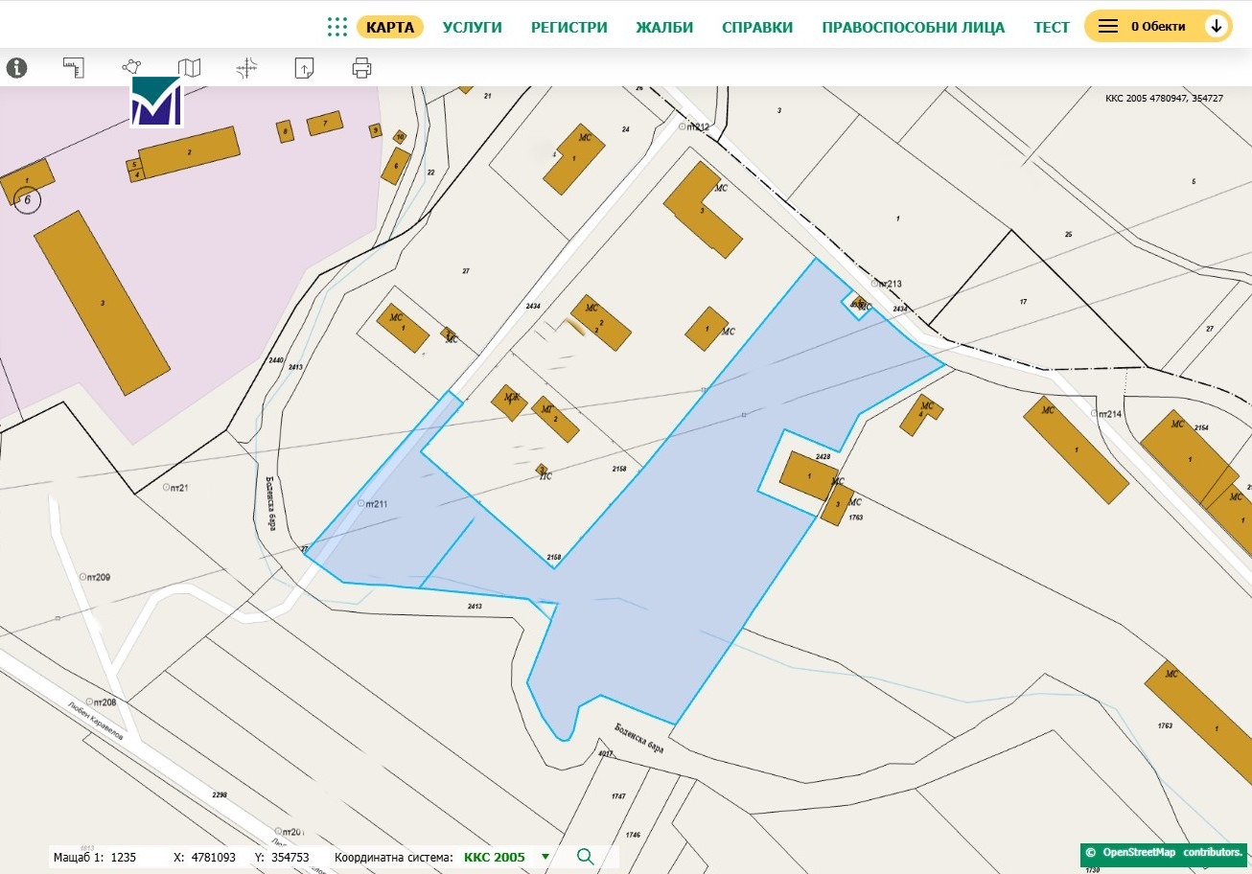Open the folded map layers icon
Viewport: 1252px width, 874px height.
(190, 68)
